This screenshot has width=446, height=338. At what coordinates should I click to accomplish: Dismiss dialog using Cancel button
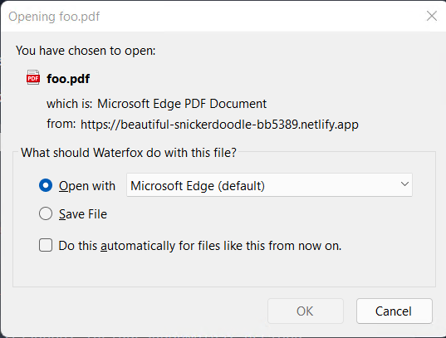[395, 311]
